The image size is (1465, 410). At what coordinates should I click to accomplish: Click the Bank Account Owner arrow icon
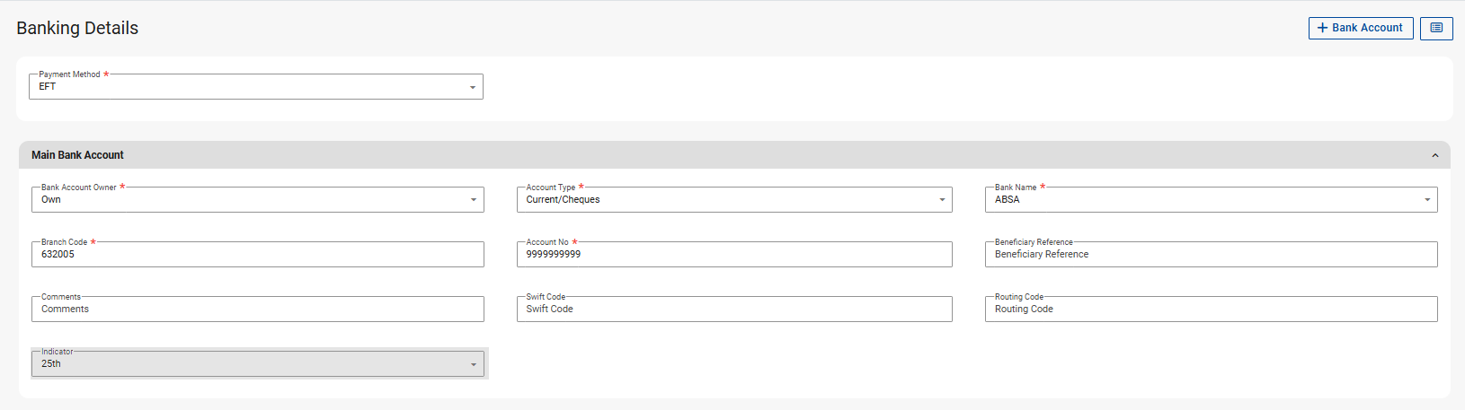pos(474,200)
